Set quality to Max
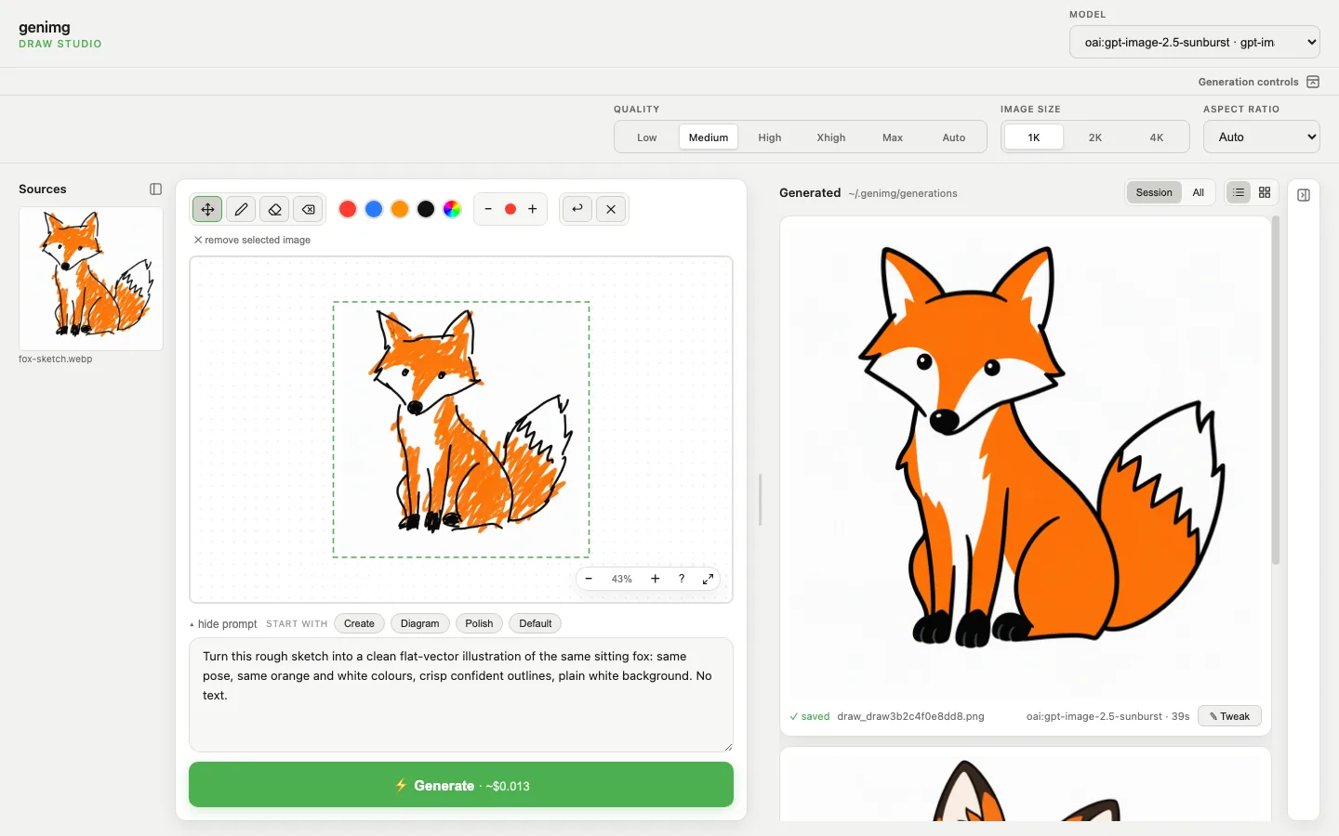Viewport: 1339px width, 836px height. 893,137
